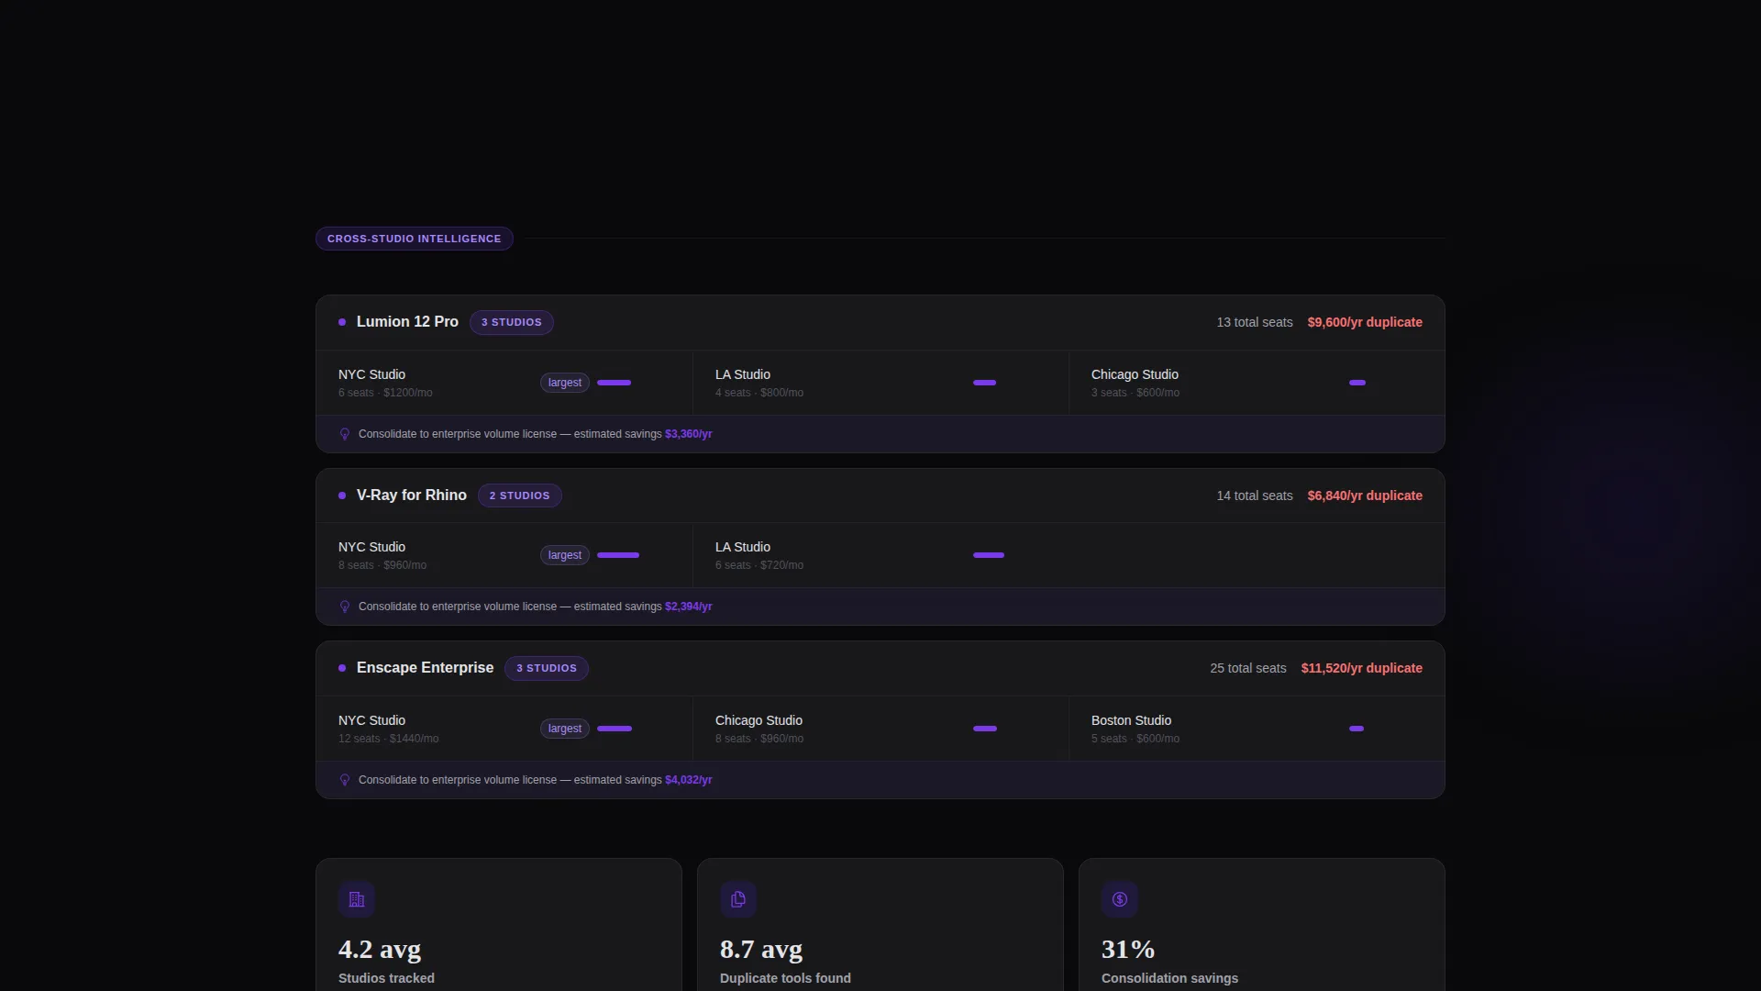Click the purple dot beside Lumion 12 Pro
Screen dimensions: 1761x991
[x=342, y=322]
